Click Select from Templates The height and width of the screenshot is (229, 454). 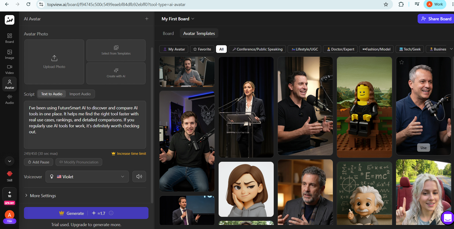point(116,50)
